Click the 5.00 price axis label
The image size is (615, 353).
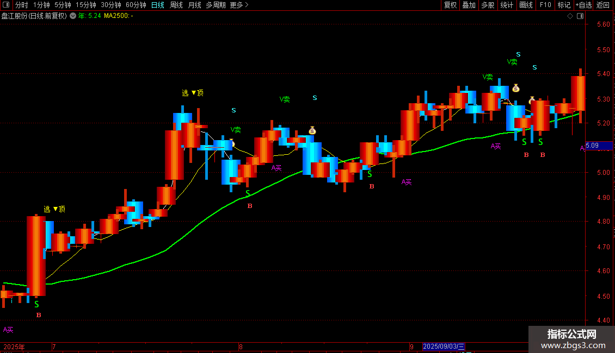tap(603, 172)
